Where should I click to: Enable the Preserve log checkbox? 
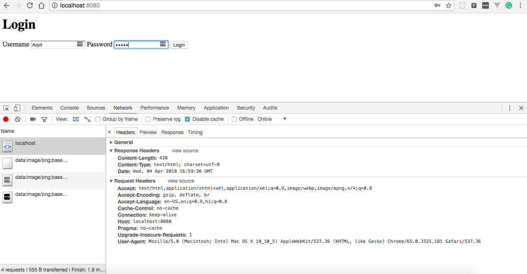point(148,119)
